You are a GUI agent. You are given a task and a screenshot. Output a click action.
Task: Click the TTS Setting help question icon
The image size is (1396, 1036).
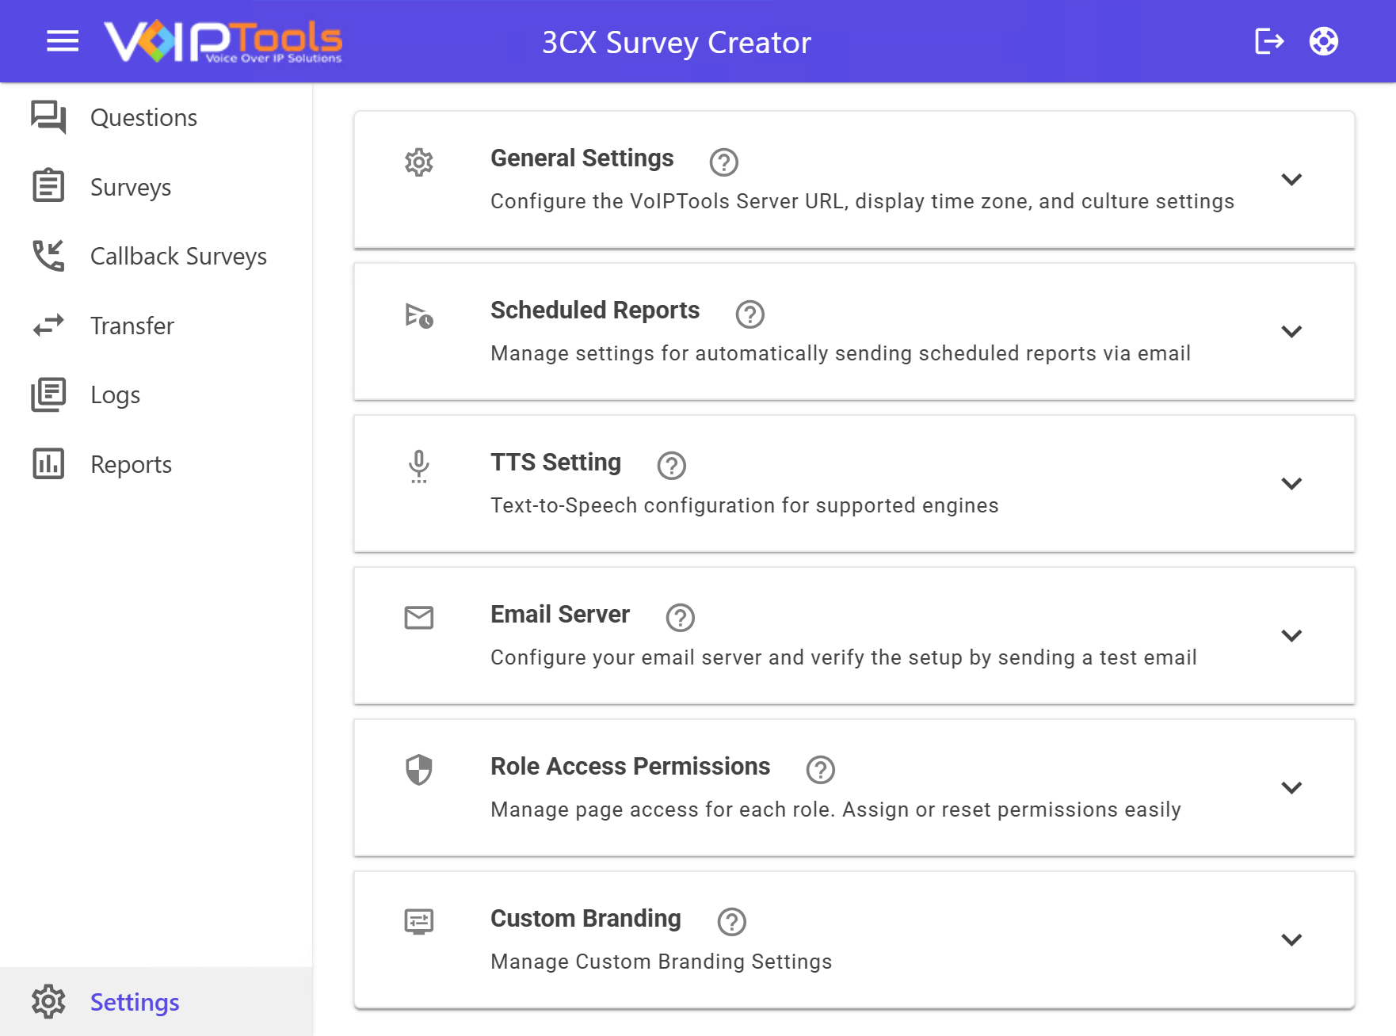coord(671,466)
